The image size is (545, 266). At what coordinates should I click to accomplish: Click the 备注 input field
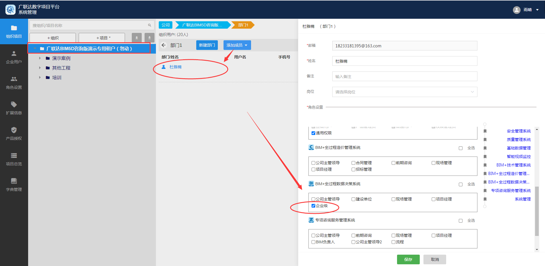(405, 76)
